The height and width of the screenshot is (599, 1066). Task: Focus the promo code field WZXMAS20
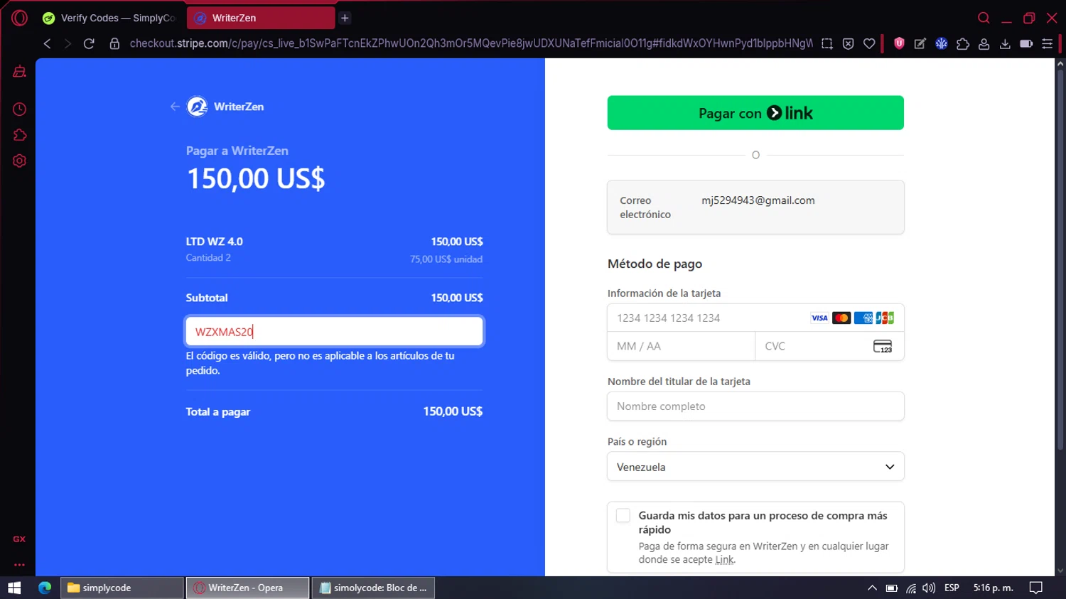click(334, 332)
